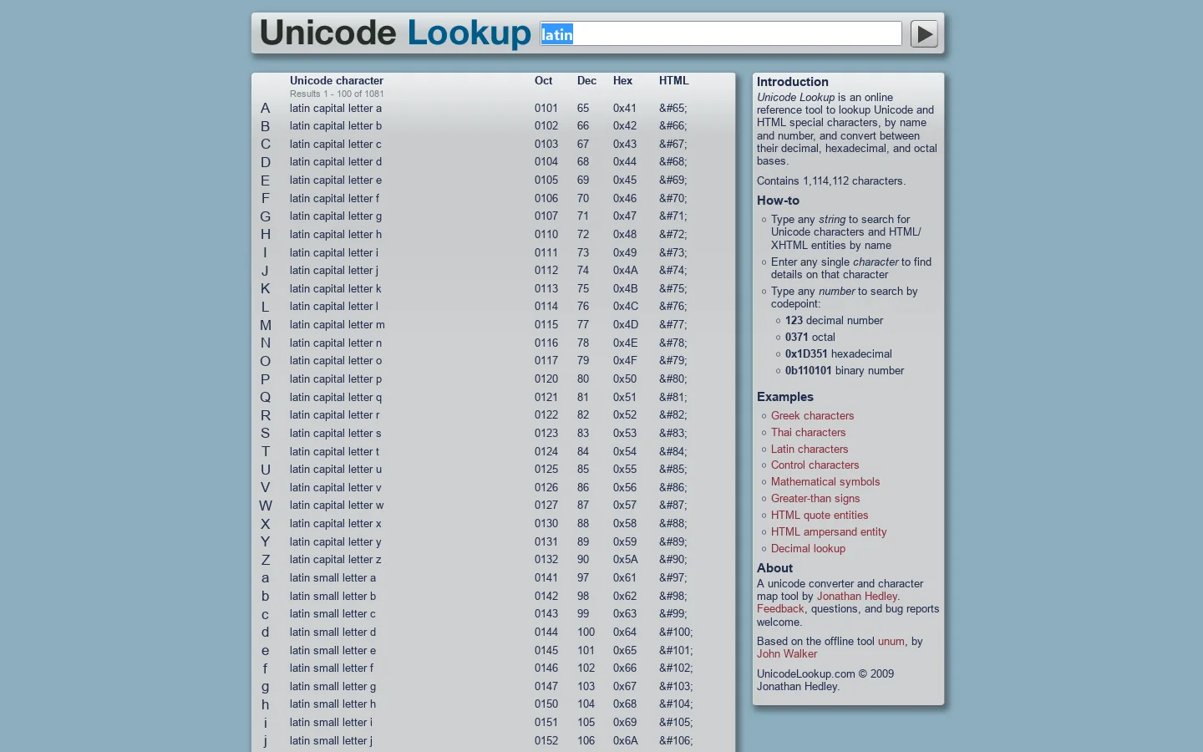Click '123 decimal number' how-to item
The image size is (1203, 752).
pos(834,320)
